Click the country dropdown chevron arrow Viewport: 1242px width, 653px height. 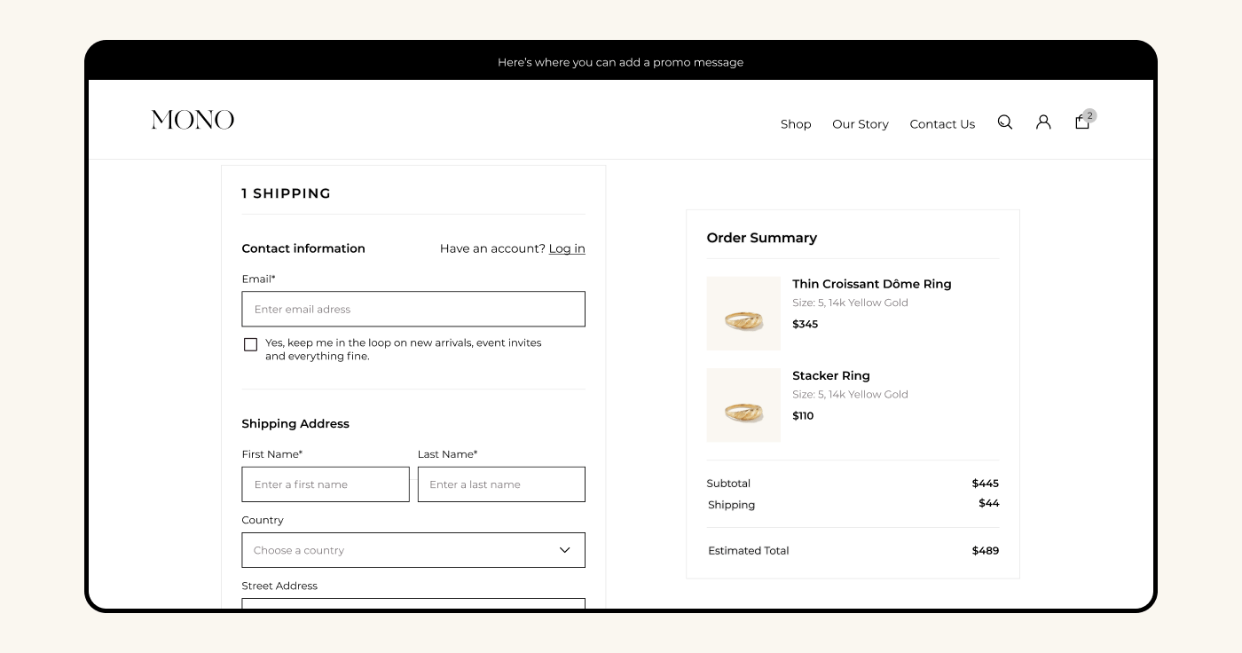click(x=564, y=550)
